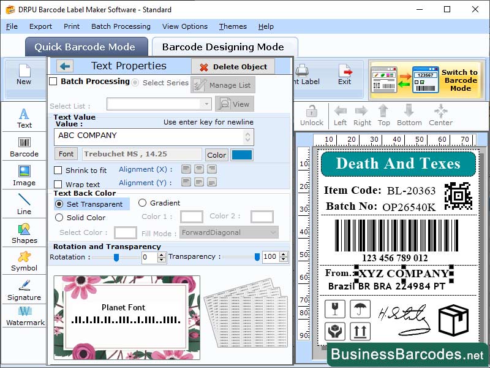490x368 pixels.
Task: Select the Watermark tool in sidebar
Action: tap(24, 316)
